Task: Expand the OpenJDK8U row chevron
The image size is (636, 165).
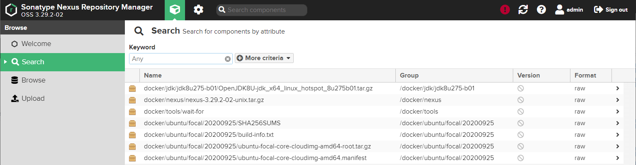Action: pos(618,88)
